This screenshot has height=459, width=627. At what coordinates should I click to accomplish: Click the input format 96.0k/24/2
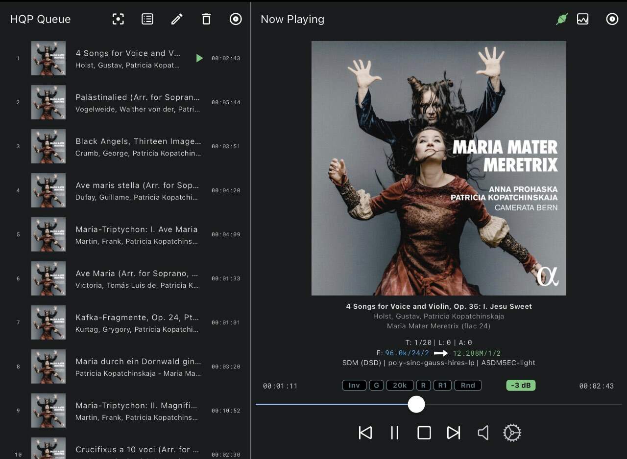pos(407,353)
